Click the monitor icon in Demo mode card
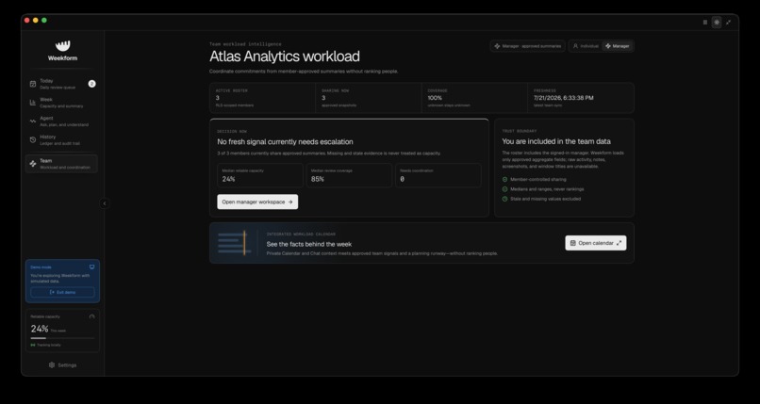This screenshot has width=760, height=404. click(92, 267)
